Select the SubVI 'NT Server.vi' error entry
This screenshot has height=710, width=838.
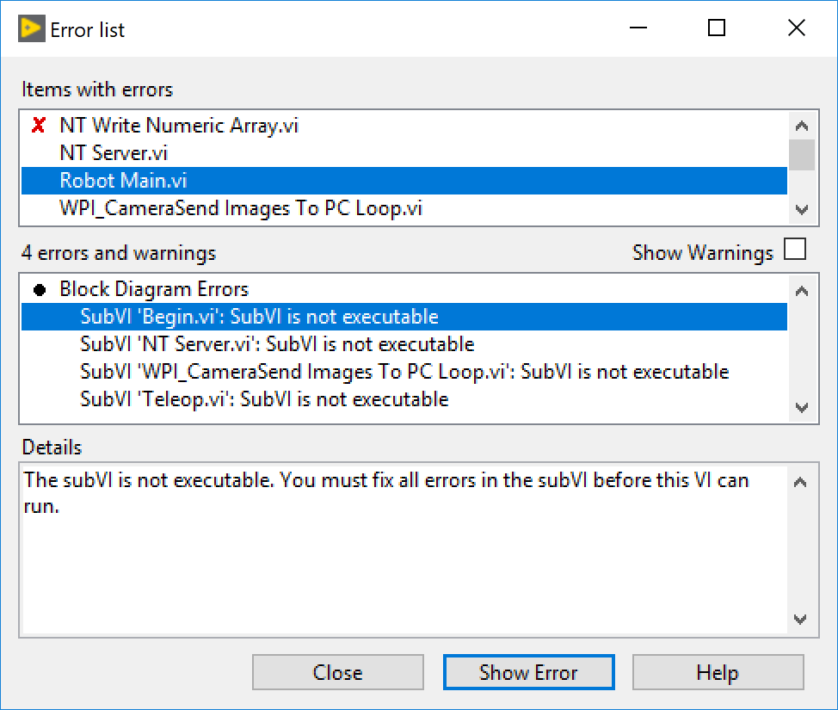pos(404,344)
